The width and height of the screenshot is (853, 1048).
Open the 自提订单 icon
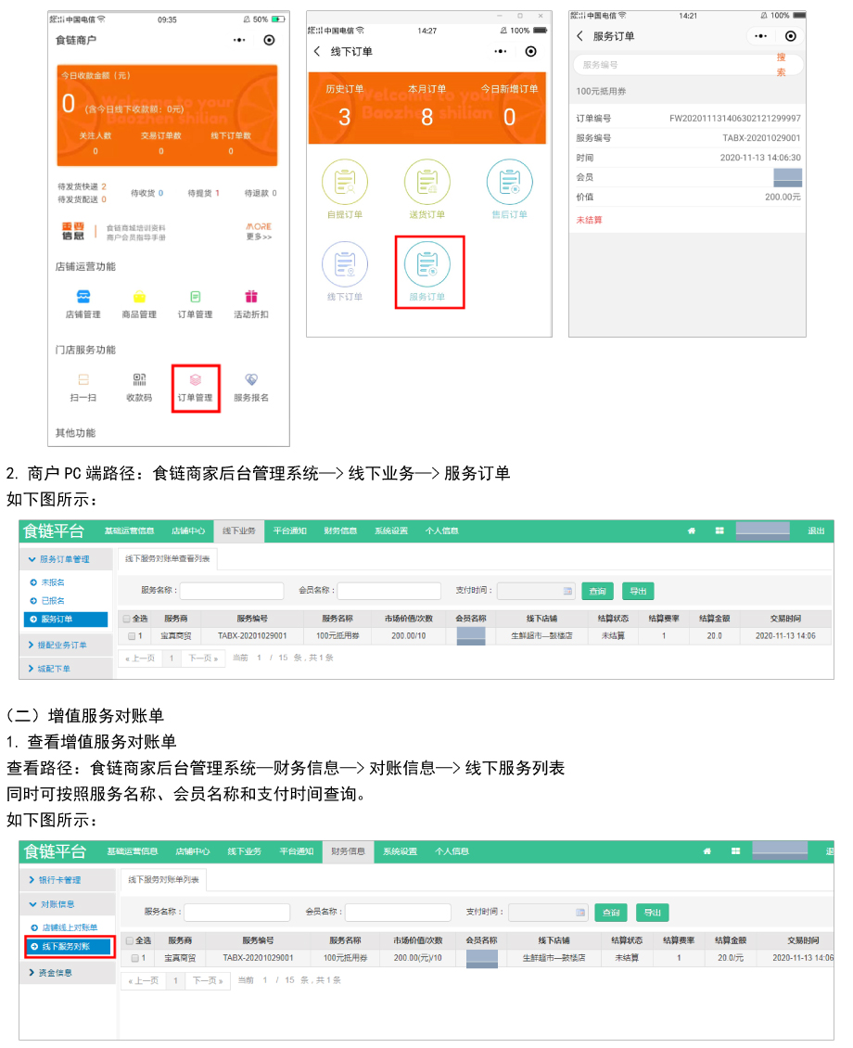(345, 183)
